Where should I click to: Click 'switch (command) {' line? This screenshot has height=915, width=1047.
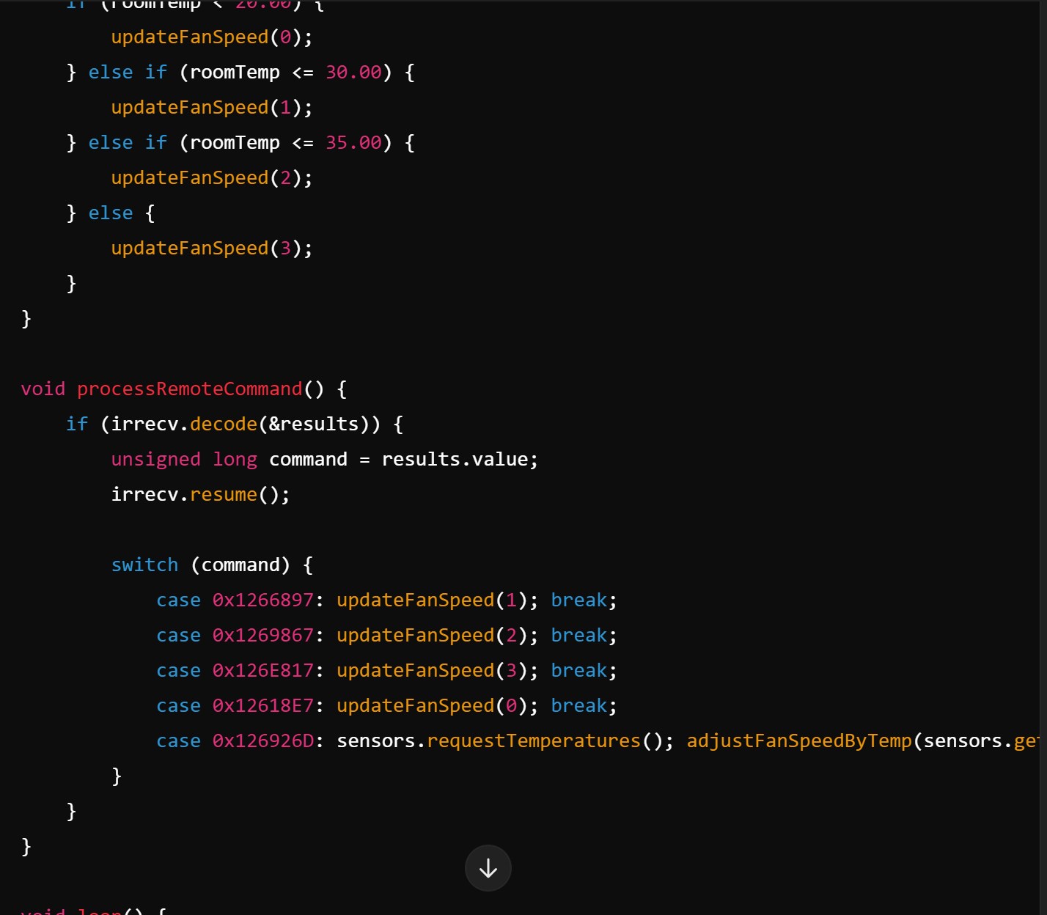[x=213, y=565]
